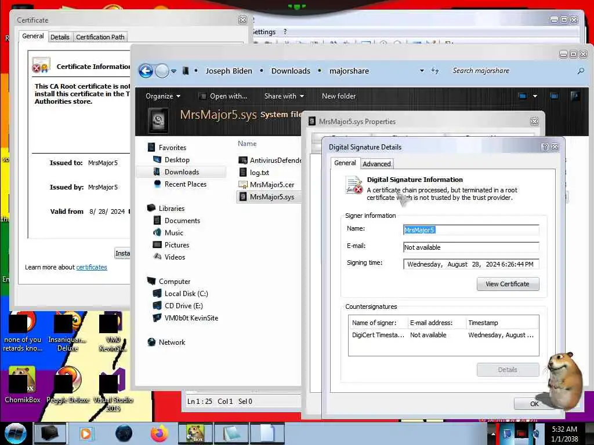This screenshot has width=594, height=445.
Task: Click the Back arrow in Explorer
Action: point(146,71)
